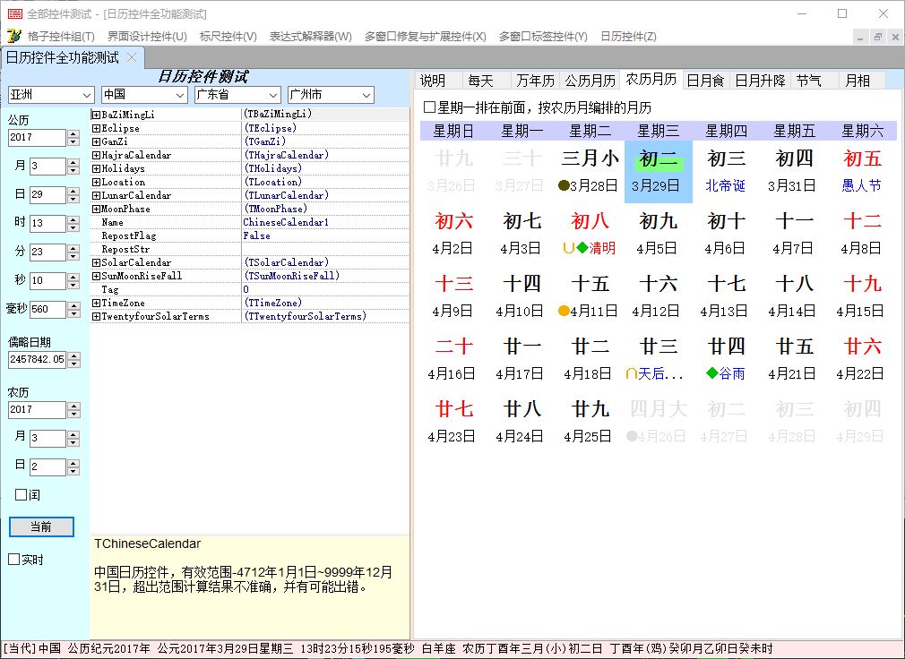Open the 多窗口修复与扩展控件(X) menu

point(426,37)
